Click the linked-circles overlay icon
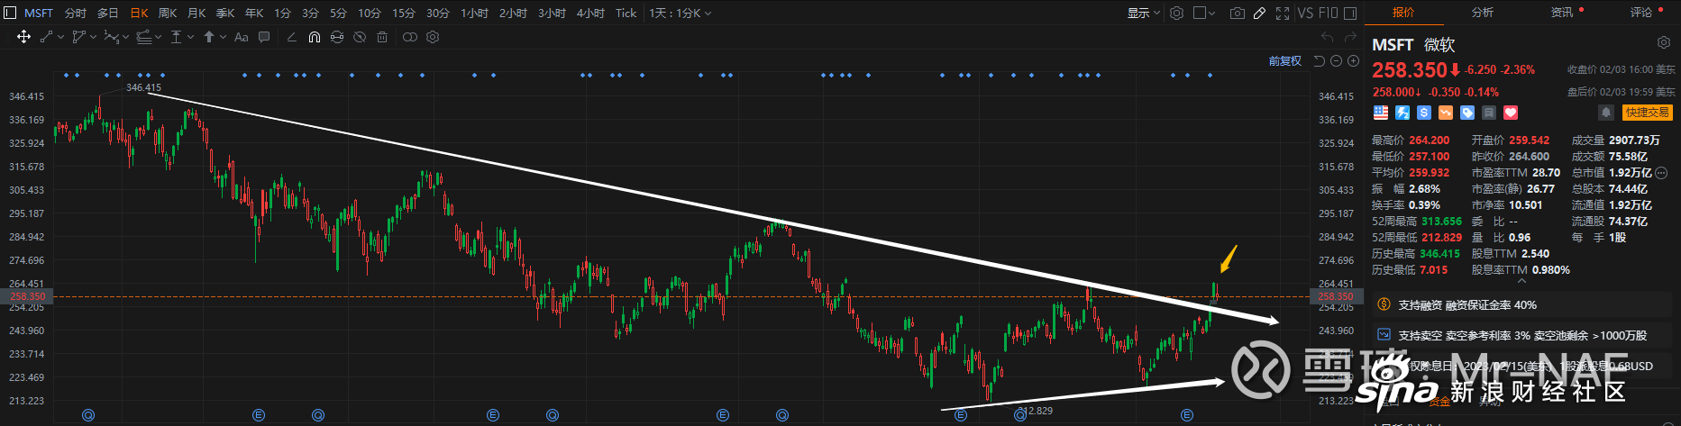Screen dimensions: 1681x426 pos(409,37)
